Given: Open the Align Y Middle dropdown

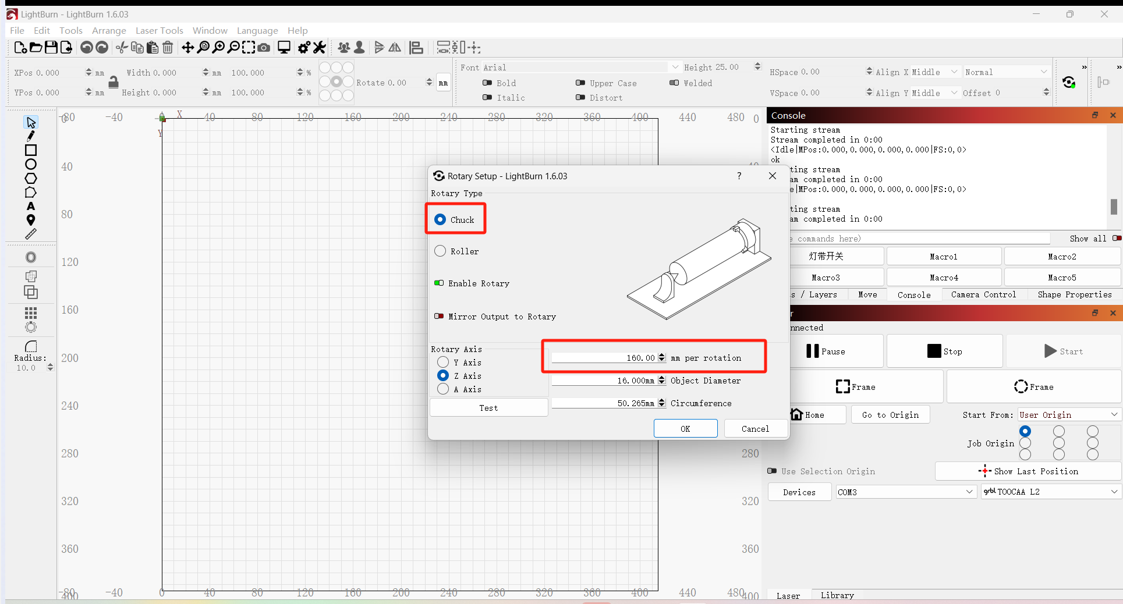Looking at the screenshot, I should coord(935,93).
